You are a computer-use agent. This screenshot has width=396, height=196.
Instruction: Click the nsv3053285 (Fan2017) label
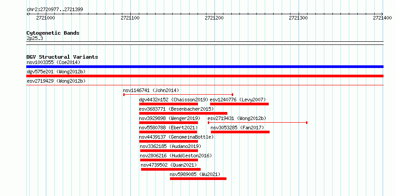pos(238,128)
